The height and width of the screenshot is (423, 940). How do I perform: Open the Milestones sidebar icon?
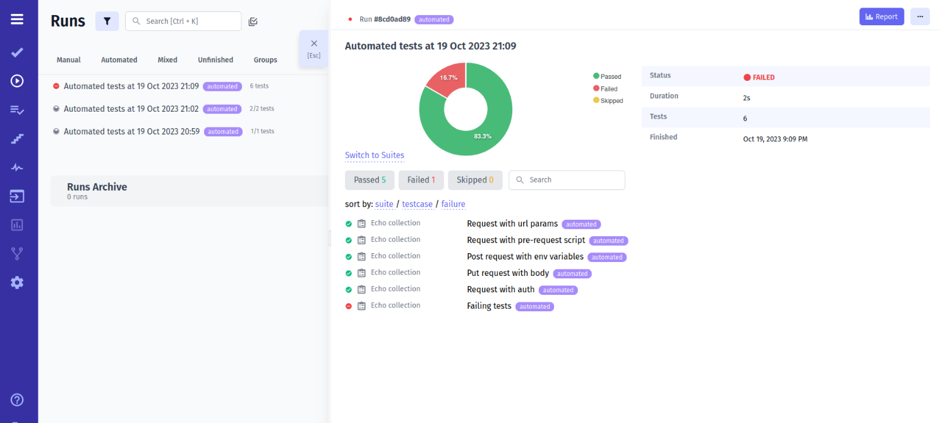(x=17, y=138)
